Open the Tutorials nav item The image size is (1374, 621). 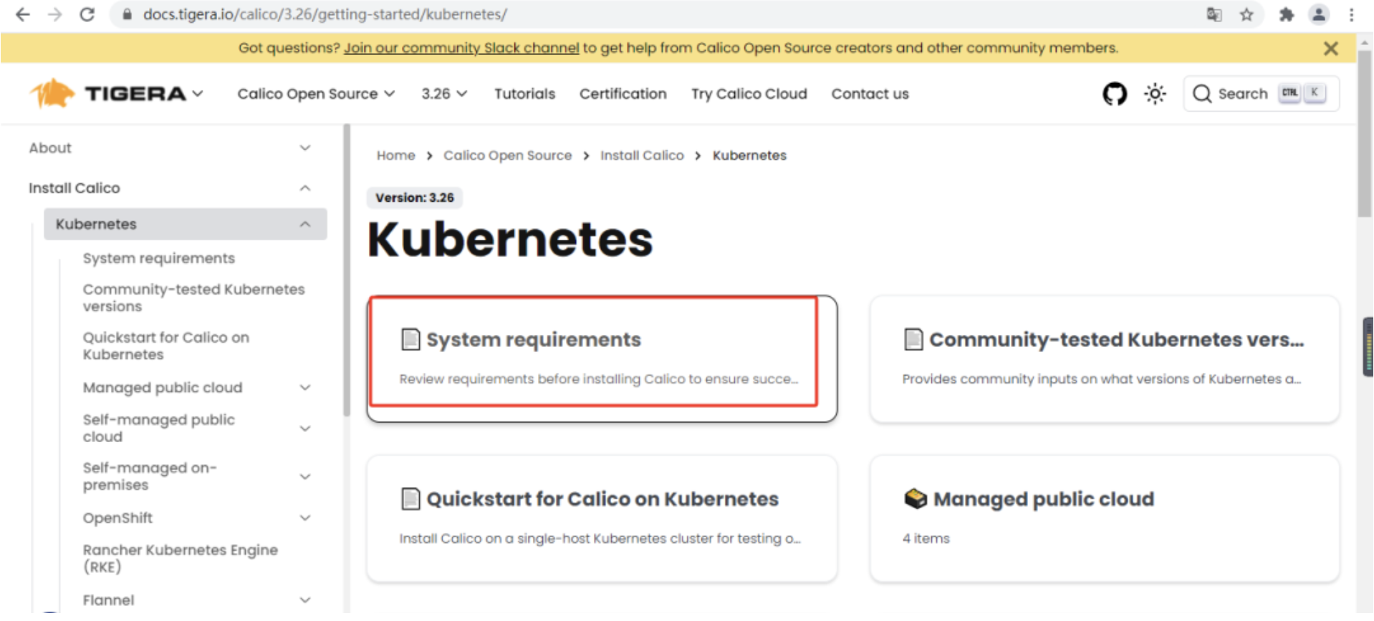click(524, 94)
